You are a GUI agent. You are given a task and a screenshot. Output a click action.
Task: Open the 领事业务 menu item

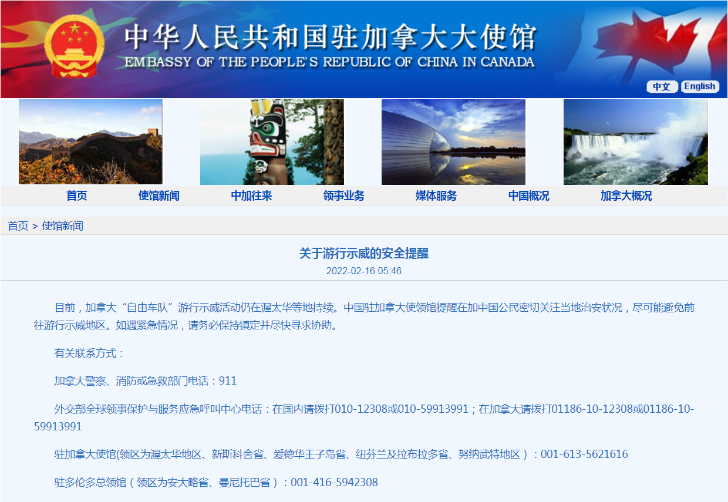[x=344, y=196]
